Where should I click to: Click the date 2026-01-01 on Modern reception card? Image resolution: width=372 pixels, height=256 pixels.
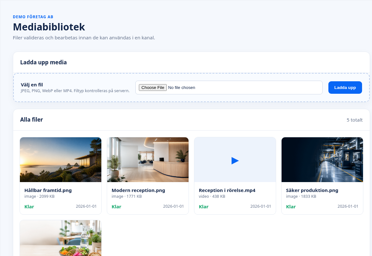tap(173, 206)
